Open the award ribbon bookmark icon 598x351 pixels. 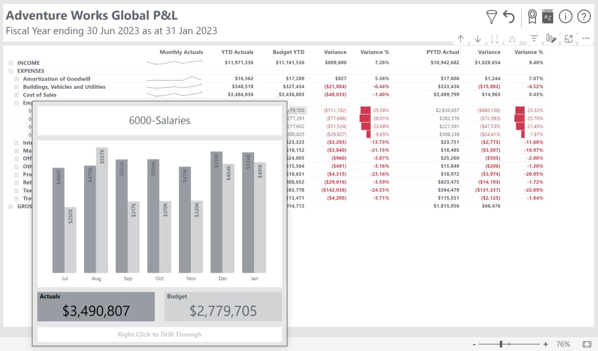[x=532, y=17]
